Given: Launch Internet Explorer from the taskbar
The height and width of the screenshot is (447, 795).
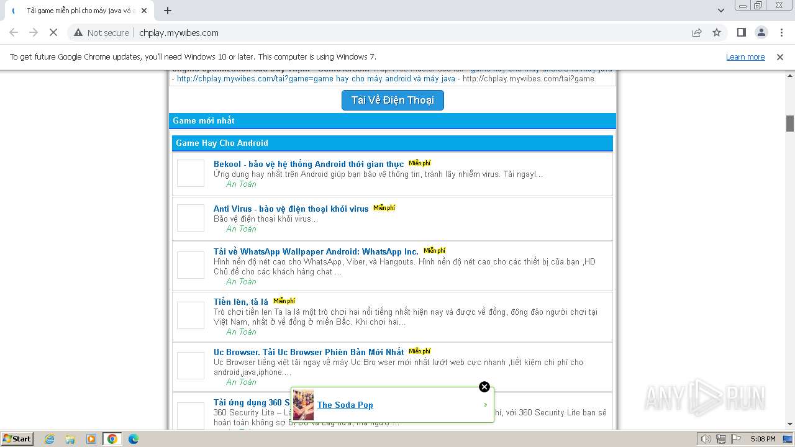Looking at the screenshot, I should (49, 439).
